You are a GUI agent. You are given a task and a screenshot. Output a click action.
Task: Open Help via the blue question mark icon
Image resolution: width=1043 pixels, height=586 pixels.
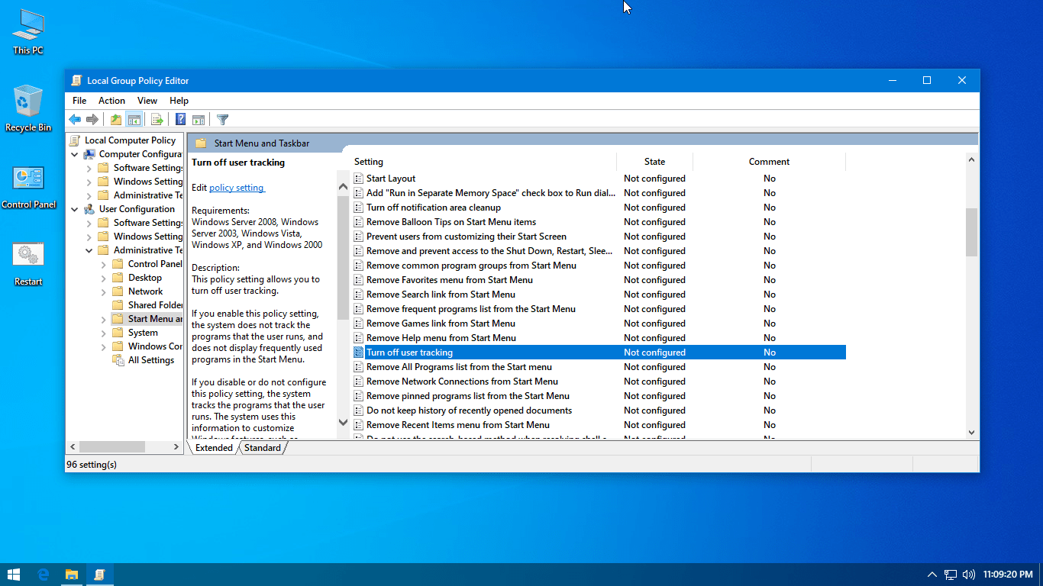(x=180, y=119)
